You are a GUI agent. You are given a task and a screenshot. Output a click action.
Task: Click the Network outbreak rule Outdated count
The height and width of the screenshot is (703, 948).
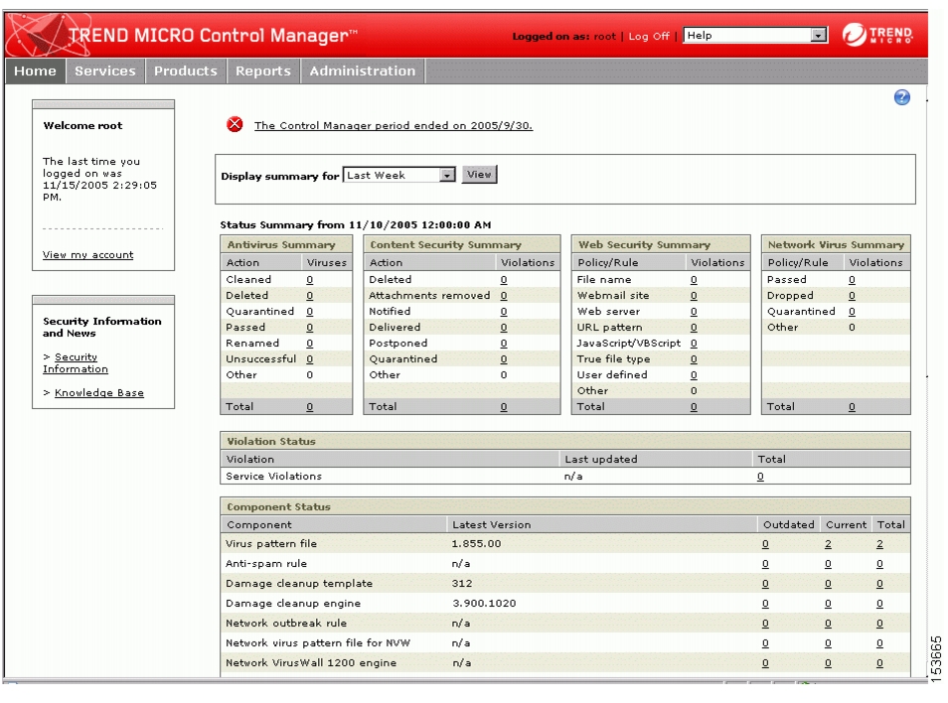[765, 624]
